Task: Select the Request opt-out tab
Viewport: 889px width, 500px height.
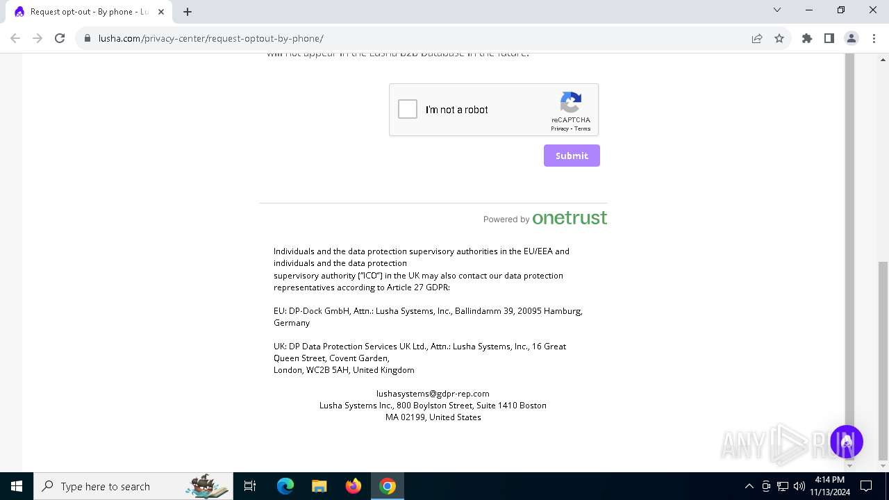Action: pyautogui.click(x=89, y=12)
